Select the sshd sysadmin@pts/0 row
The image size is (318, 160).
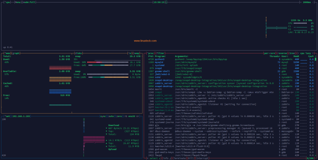click(x=231, y=77)
